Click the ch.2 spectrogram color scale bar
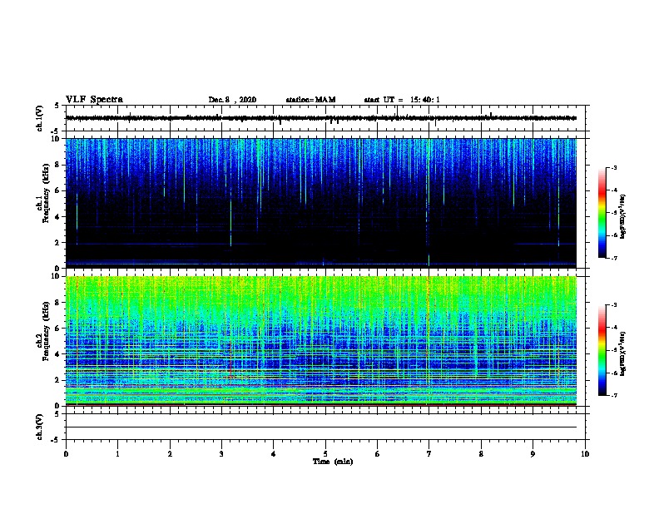 [x=602, y=350]
